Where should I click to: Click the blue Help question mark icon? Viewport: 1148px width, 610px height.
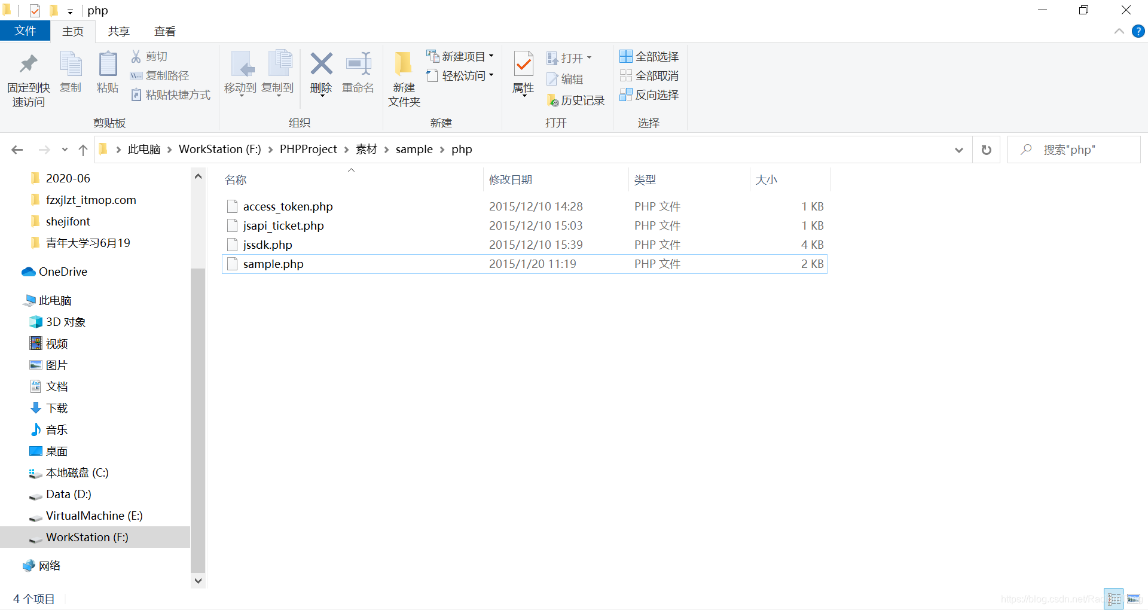point(1138,31)
